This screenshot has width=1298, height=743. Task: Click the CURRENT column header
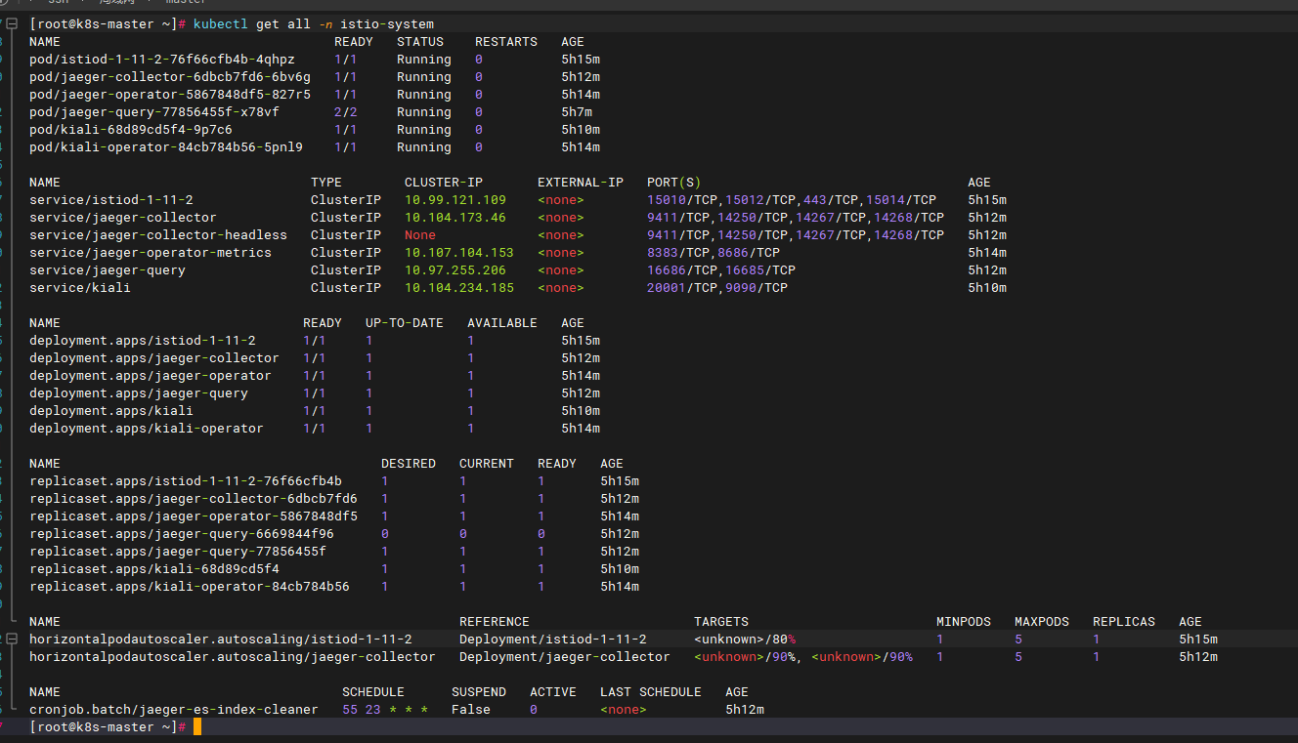[x=487, y=463]
